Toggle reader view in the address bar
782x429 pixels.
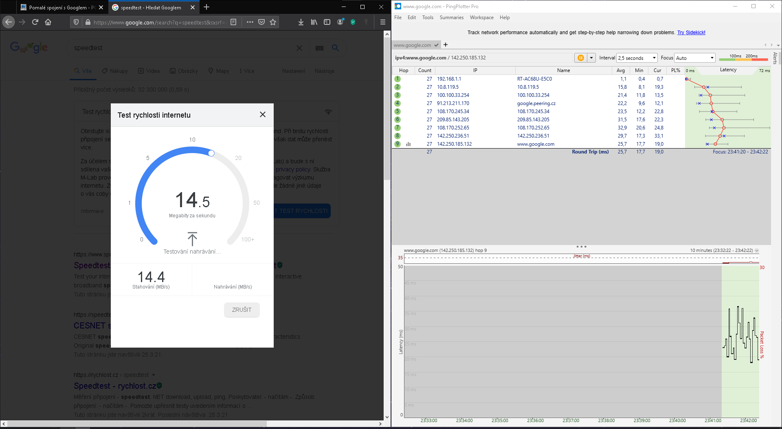(x=233, y=22)
